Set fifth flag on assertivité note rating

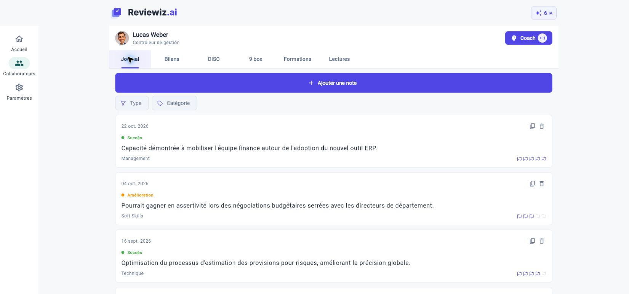coord(544,216)
